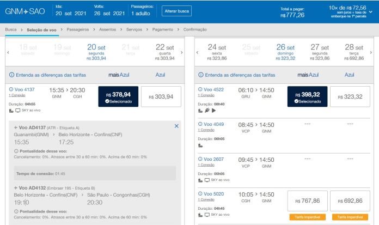Viewport: 379px width, 225px height.
Task: Go to the Busca breadcrumb step
Action: coord(11,29)
